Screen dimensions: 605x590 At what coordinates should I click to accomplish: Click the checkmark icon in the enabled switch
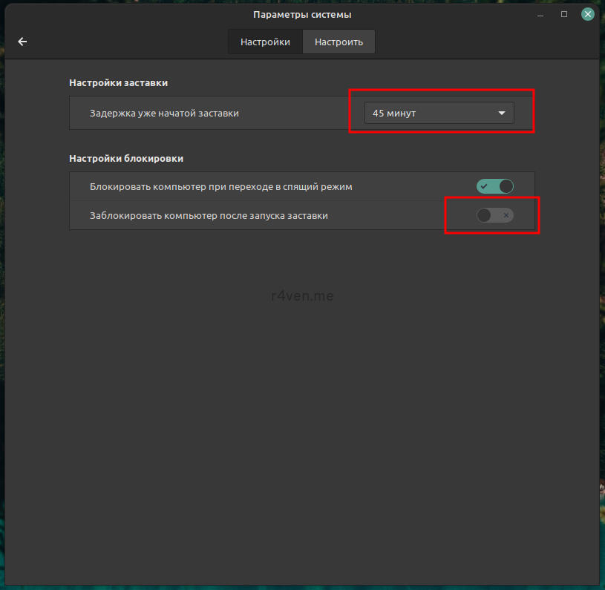pyautogui.click(x=484, y=186)
